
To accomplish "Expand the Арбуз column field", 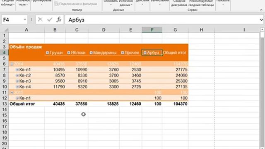I will pos(145,53).
